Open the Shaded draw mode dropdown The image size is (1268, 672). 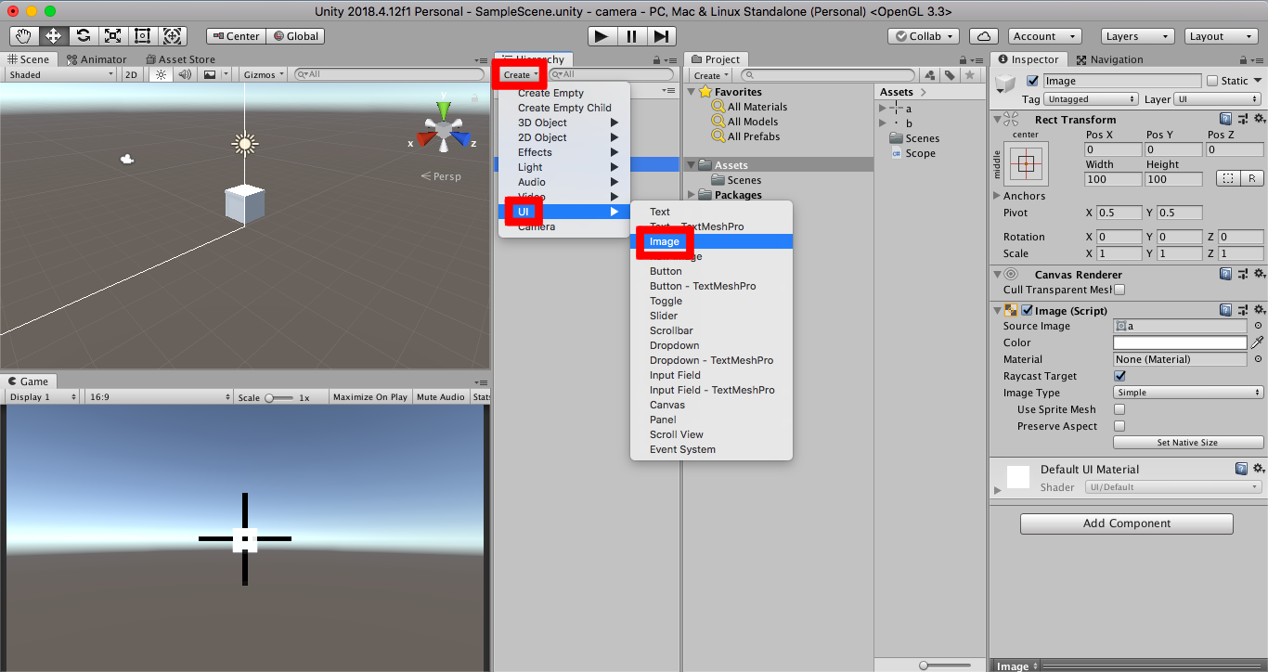61,74
